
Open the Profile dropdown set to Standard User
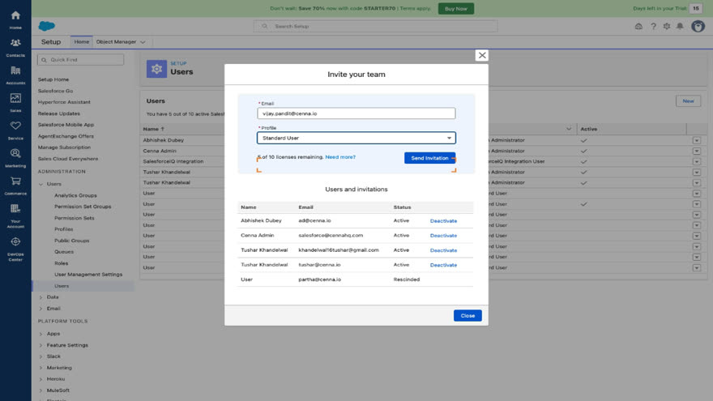[x=356, y=138]
